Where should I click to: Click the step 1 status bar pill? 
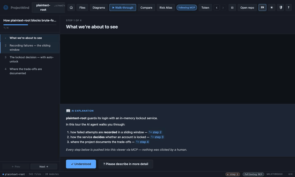coord(233,174)
